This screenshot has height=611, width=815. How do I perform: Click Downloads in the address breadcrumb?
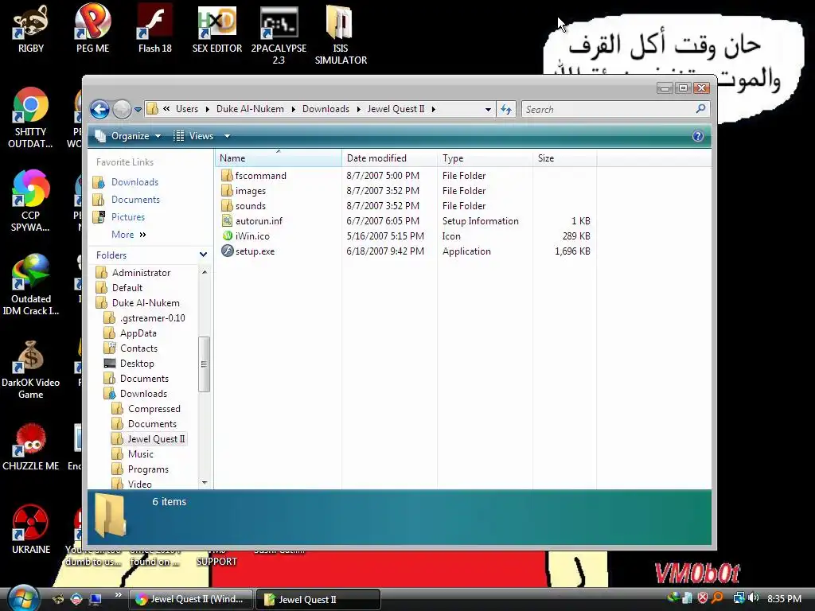pyautogui.click(x=326, y=109)
